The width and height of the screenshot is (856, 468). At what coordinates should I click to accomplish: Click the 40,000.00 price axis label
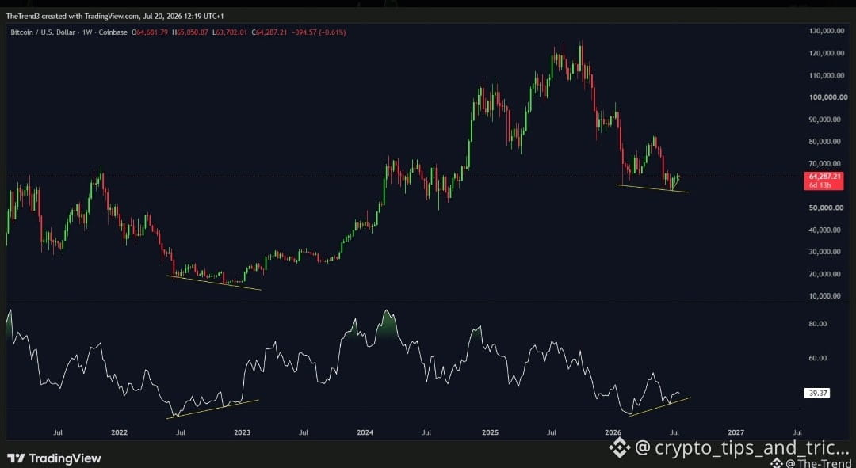click(826, 230)
